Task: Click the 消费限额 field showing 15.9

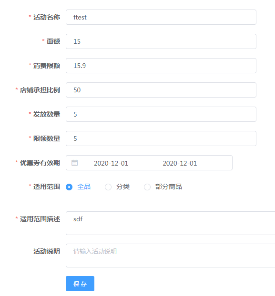Action: click(x=161, y=66)
